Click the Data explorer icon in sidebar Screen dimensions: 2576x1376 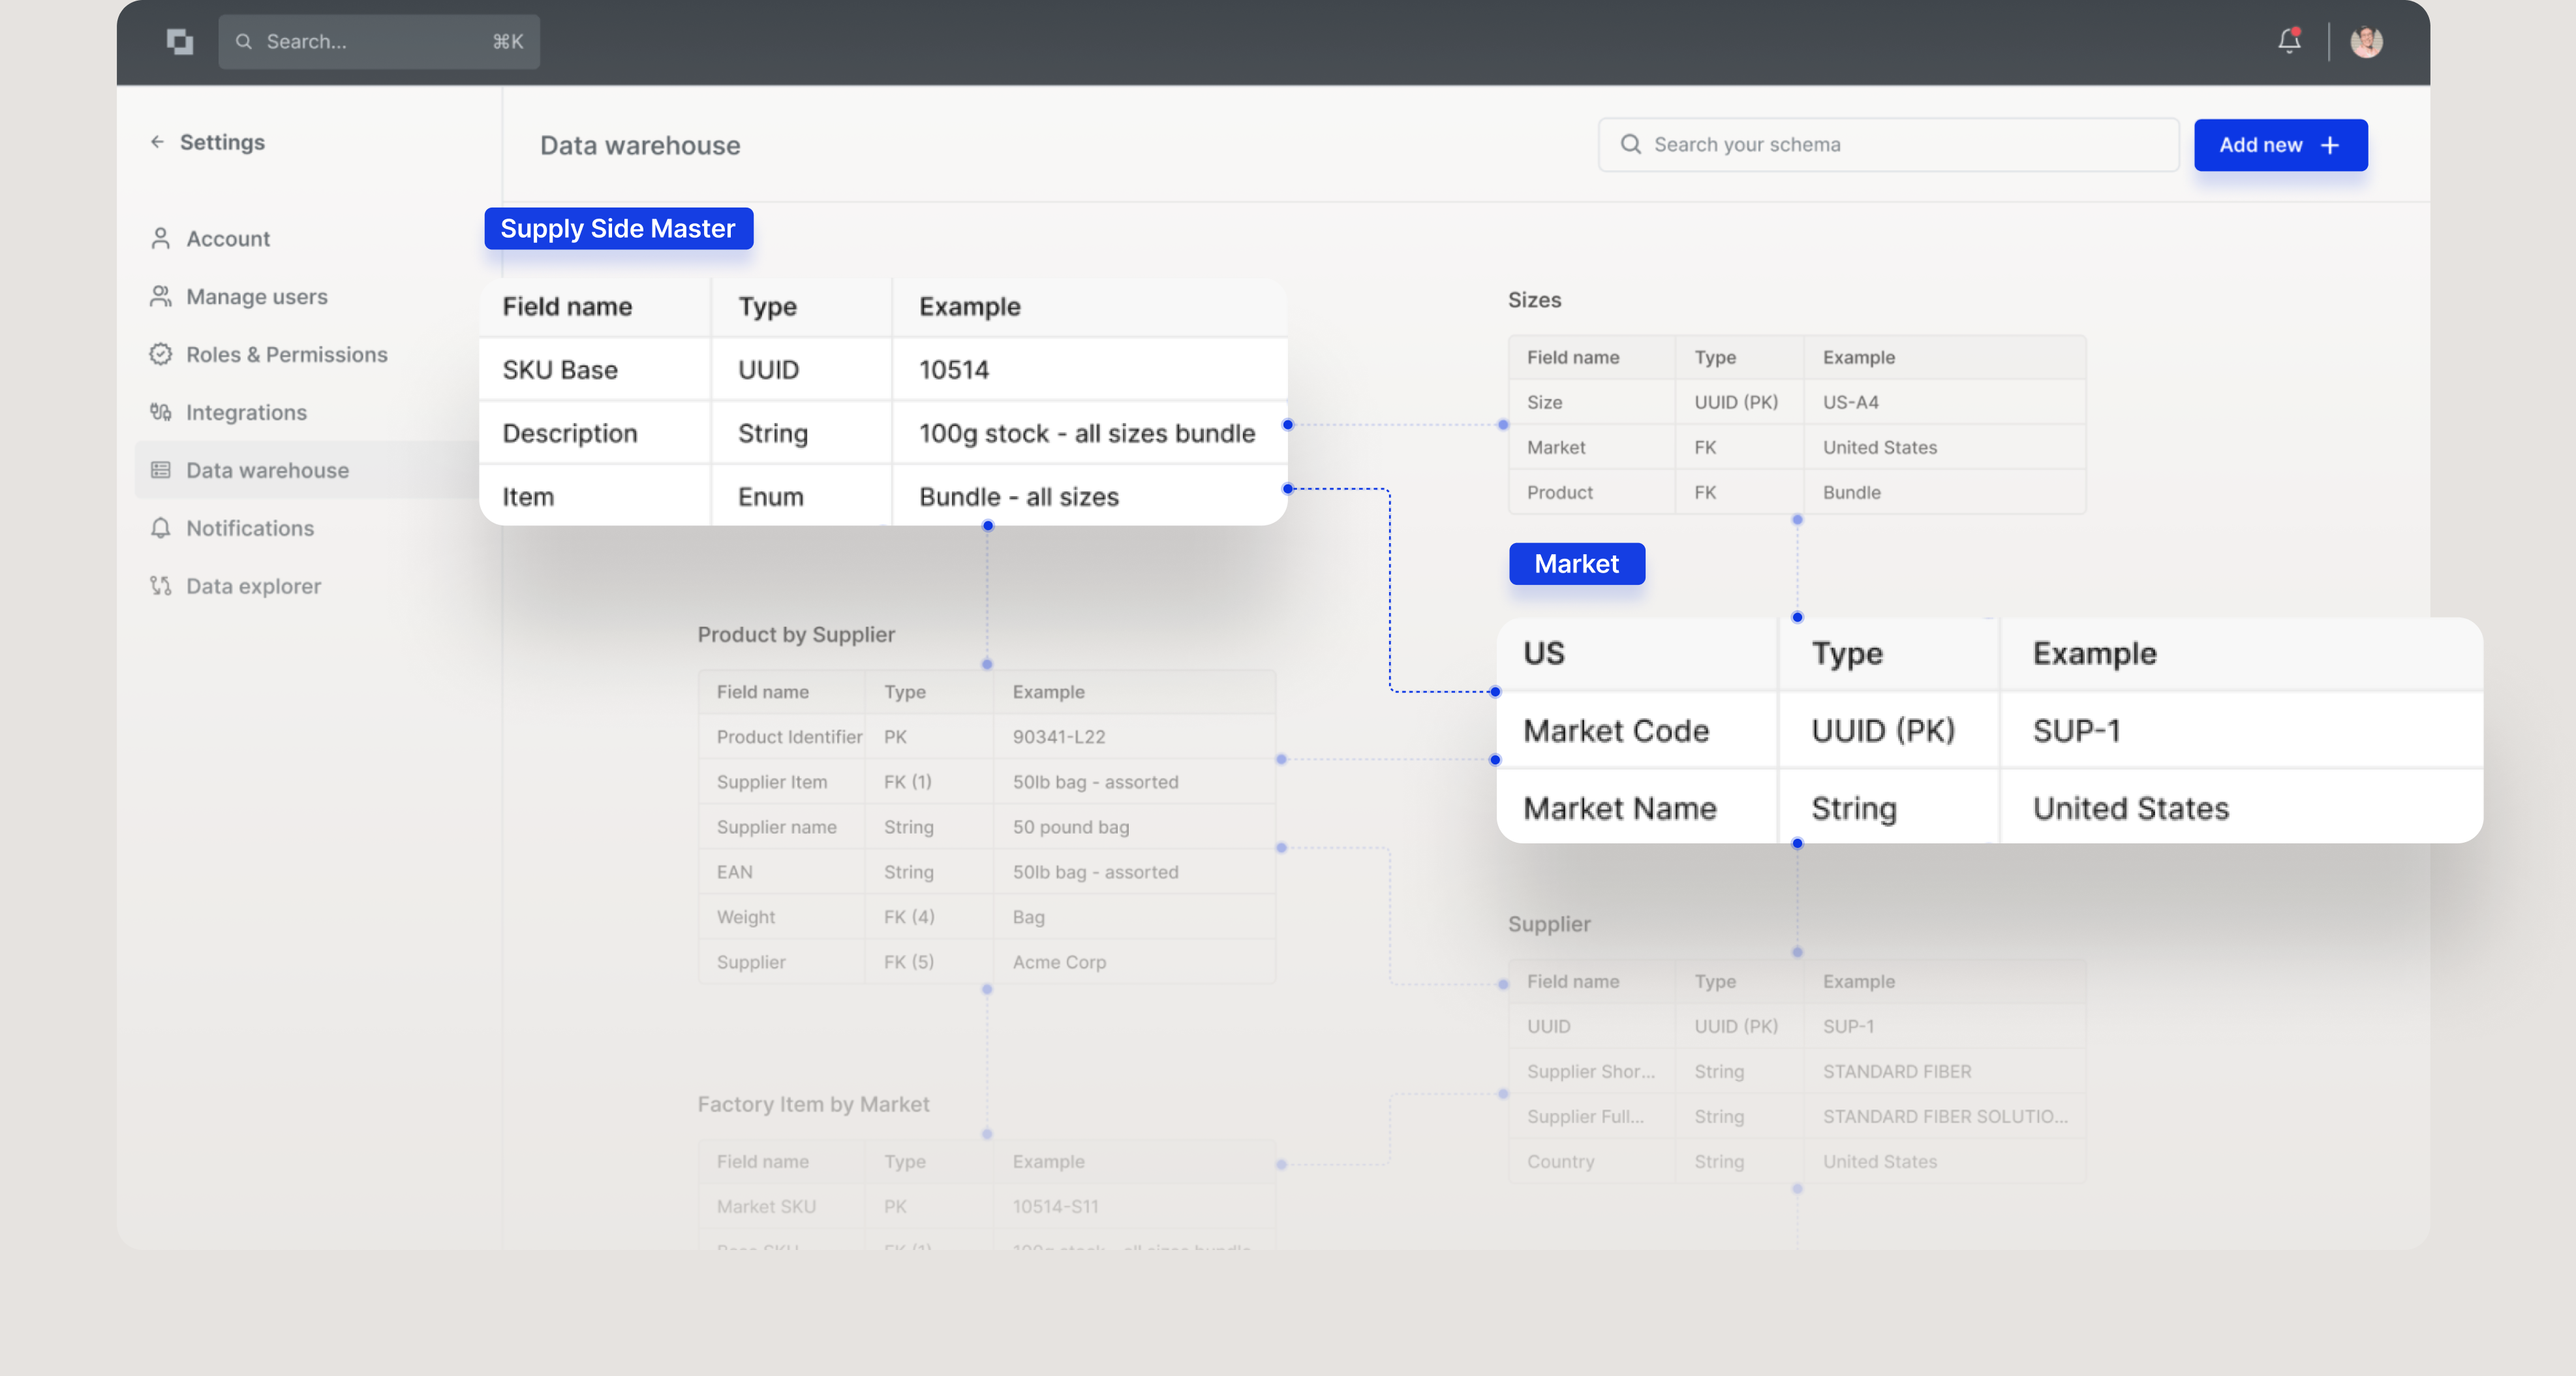click(x=160, y=586)
